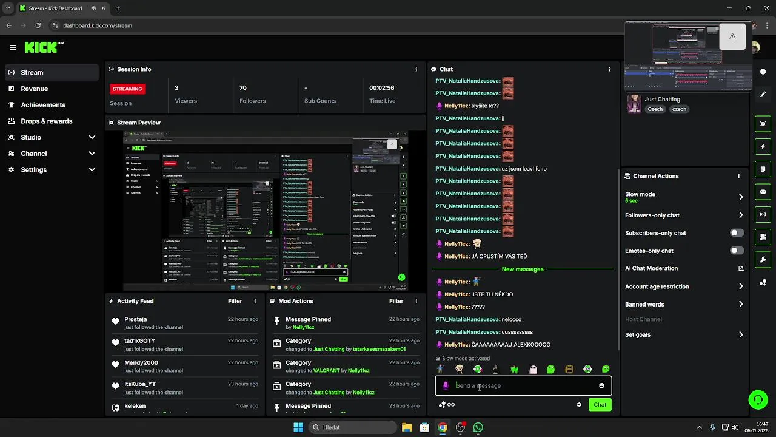Go to Achievements in the sidebar
The width and height of the screenshot is (776, 437).
(52, 105)
